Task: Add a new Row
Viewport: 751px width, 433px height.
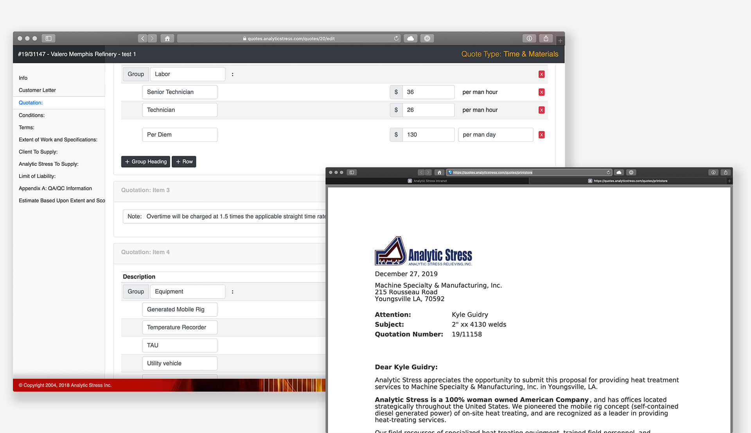Action: pos(184,162)
